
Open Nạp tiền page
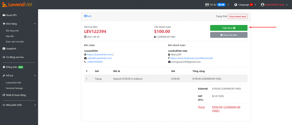click(10, 36)
